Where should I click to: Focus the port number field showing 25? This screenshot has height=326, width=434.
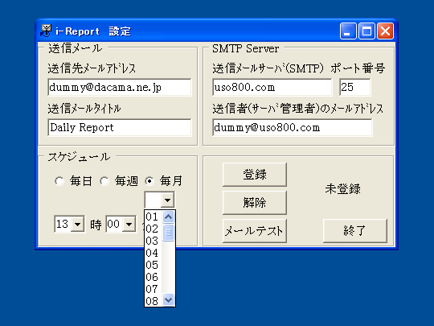[355, 87]
